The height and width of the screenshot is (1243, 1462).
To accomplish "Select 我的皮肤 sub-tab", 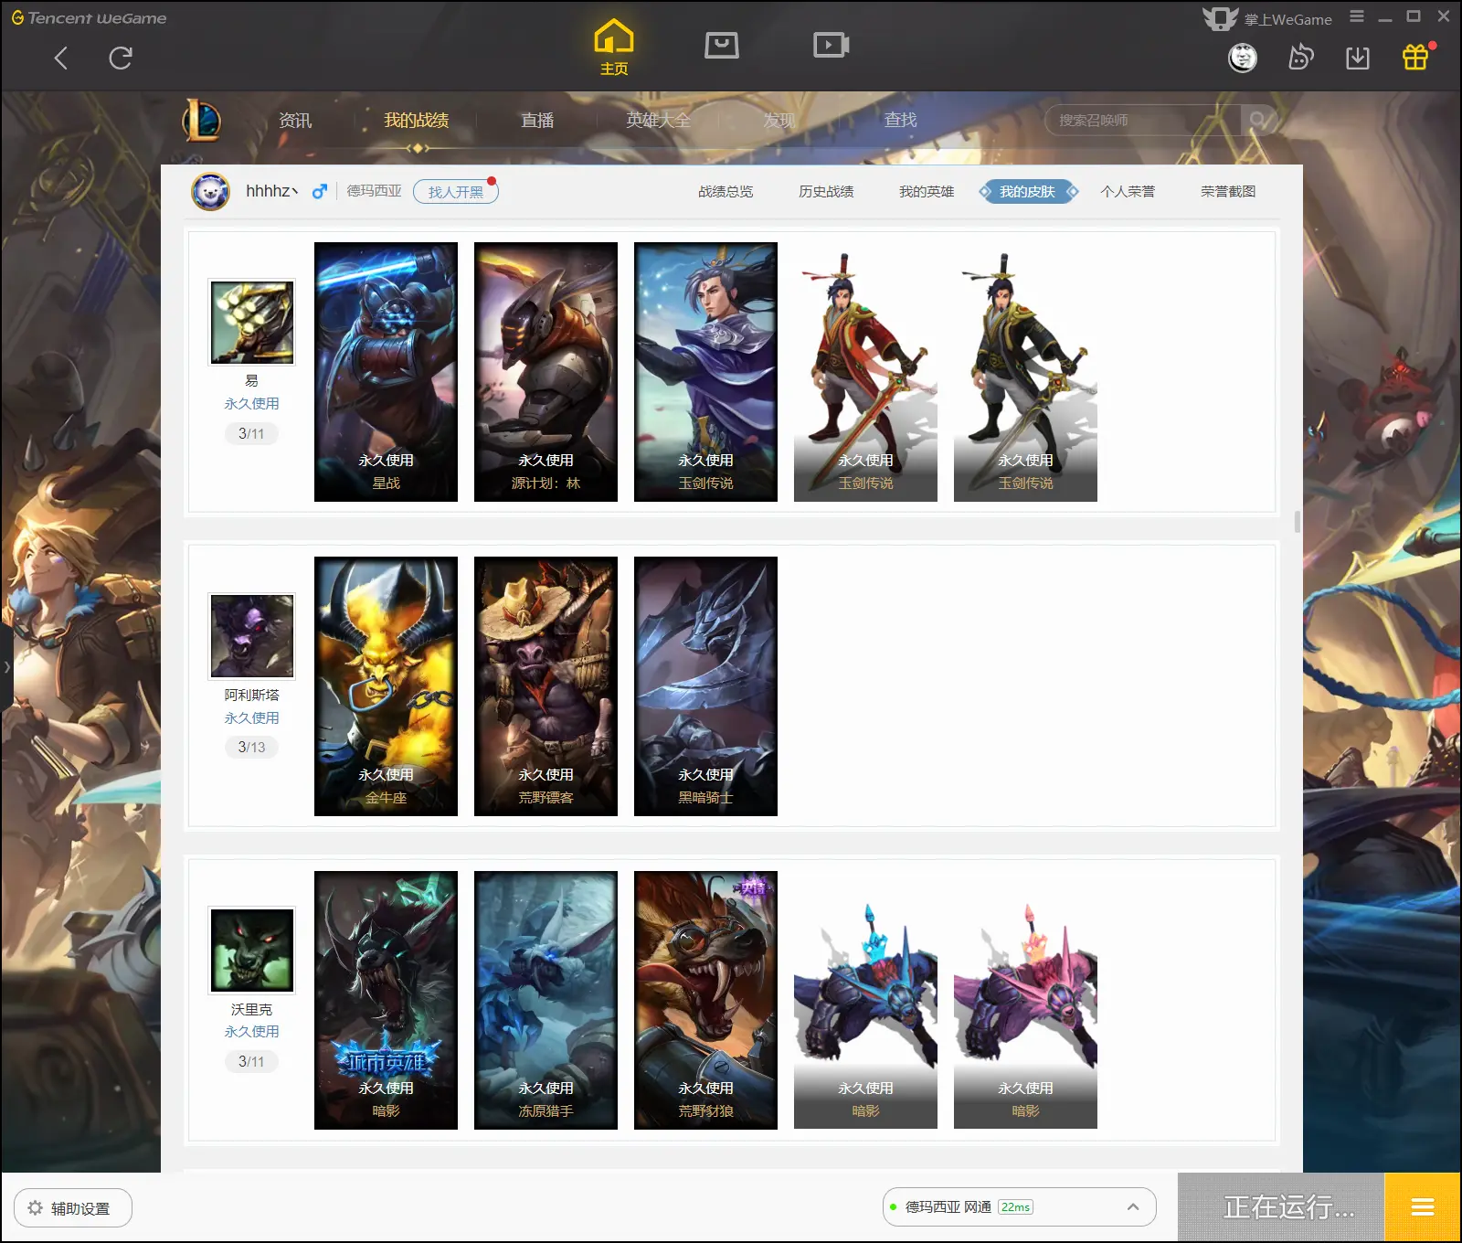I will point(1028,192).
